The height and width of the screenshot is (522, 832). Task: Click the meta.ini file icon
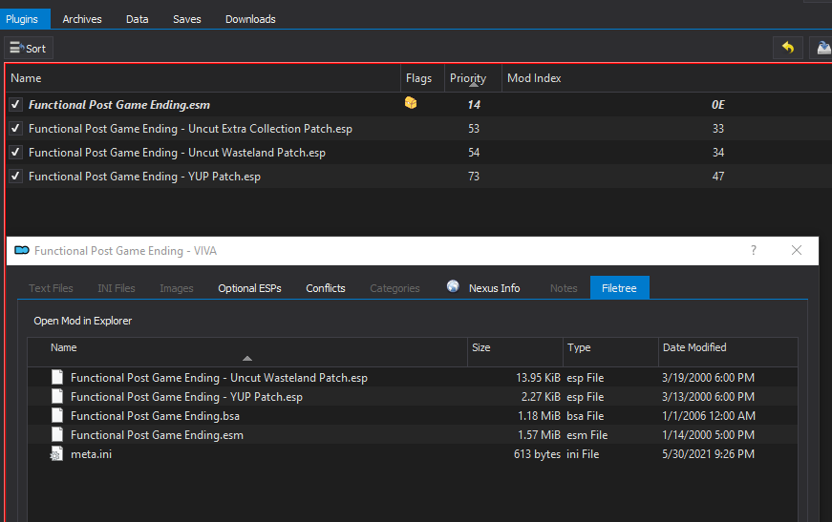pyautogui.click(x=57, y=454)
